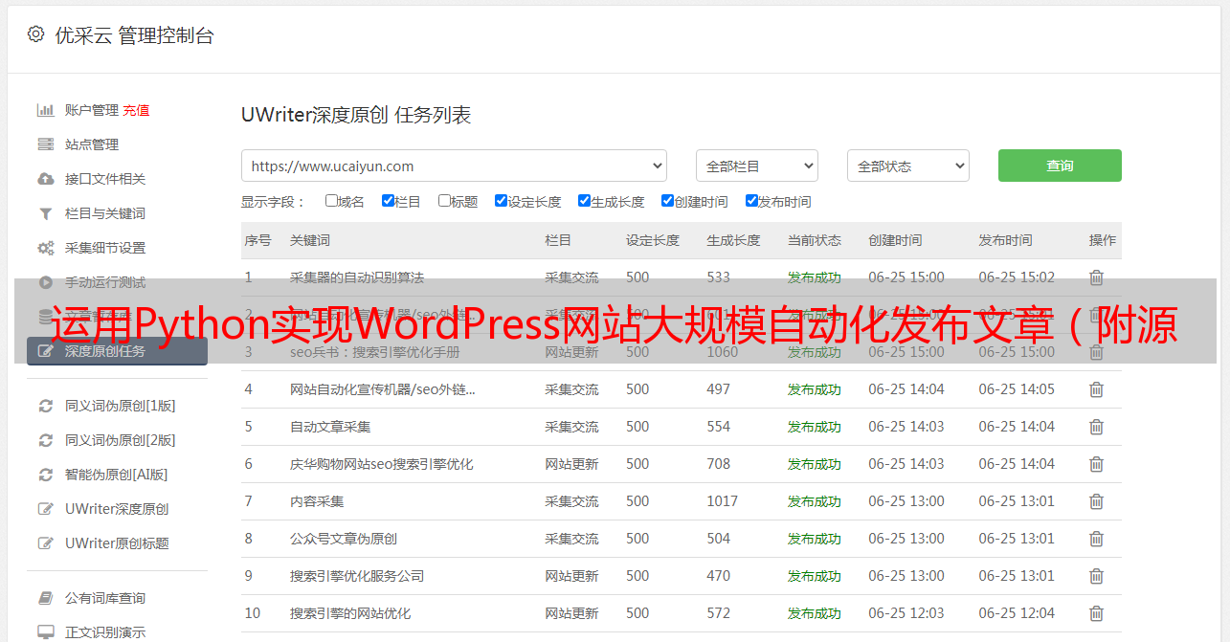Click the red 充值 recharge link

(x=136, y=110)
